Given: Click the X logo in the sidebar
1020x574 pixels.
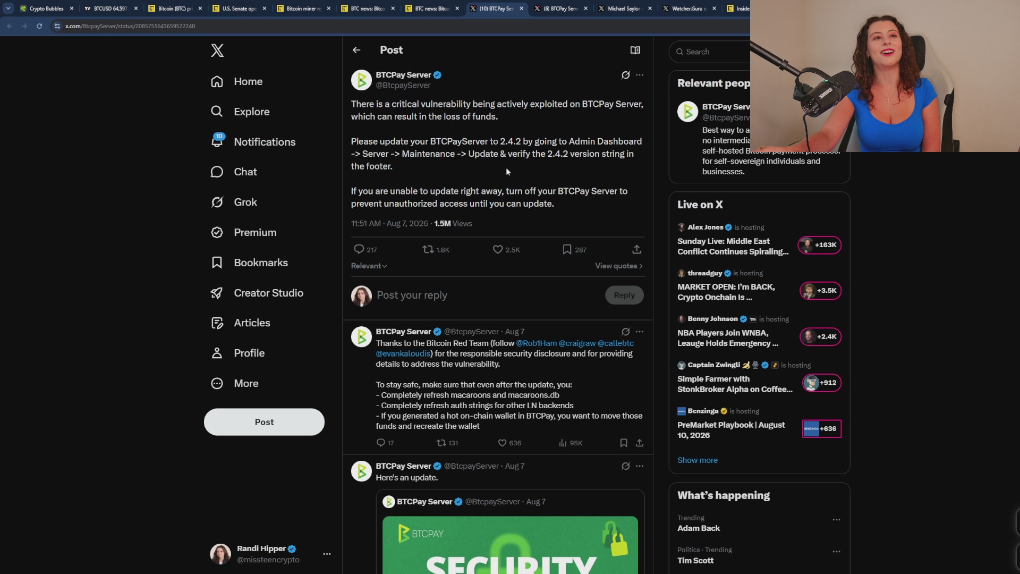Looking at the screenshot, I should pyautogui.click(x=217, y=50).
